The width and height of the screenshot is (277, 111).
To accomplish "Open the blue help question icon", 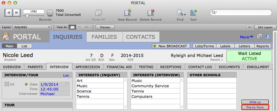I will pyautogui.click(x=268, y=36).
